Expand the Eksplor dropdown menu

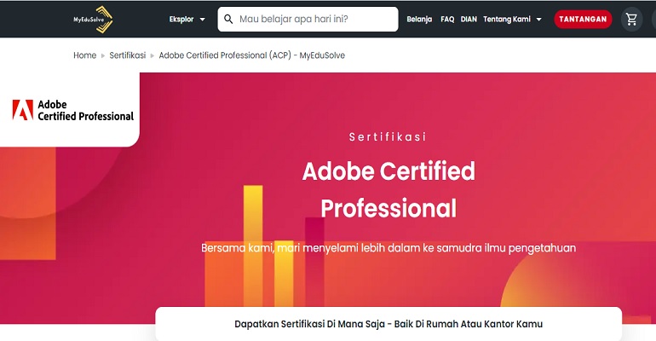(187, 20)
